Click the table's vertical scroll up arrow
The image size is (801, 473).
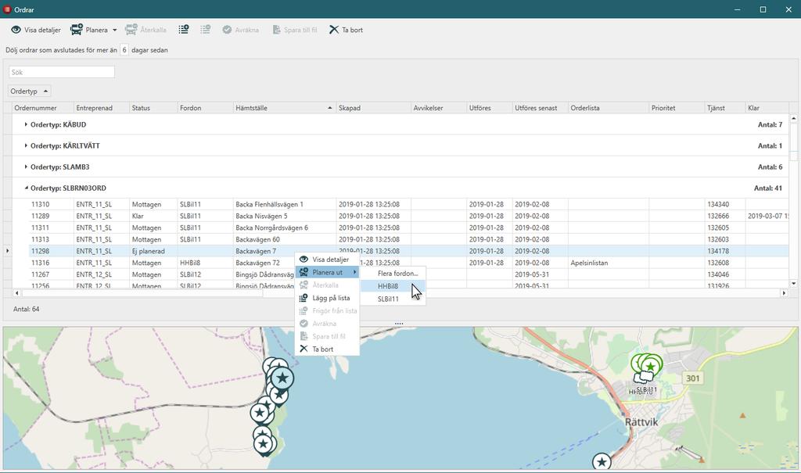[793, 119]
